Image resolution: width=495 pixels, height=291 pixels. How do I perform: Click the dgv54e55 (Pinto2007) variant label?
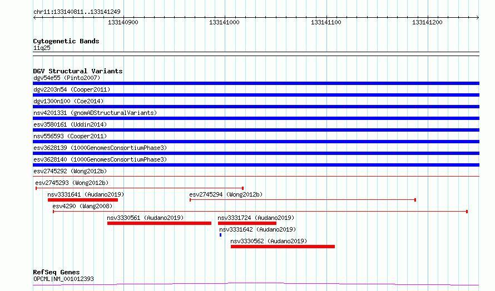[x=67, y=78]
